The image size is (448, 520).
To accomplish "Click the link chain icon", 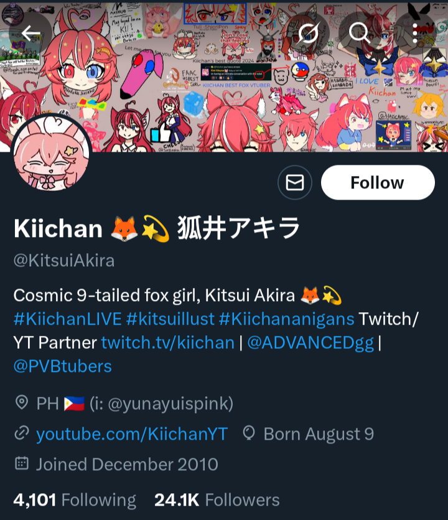I will tap(22, 434).
